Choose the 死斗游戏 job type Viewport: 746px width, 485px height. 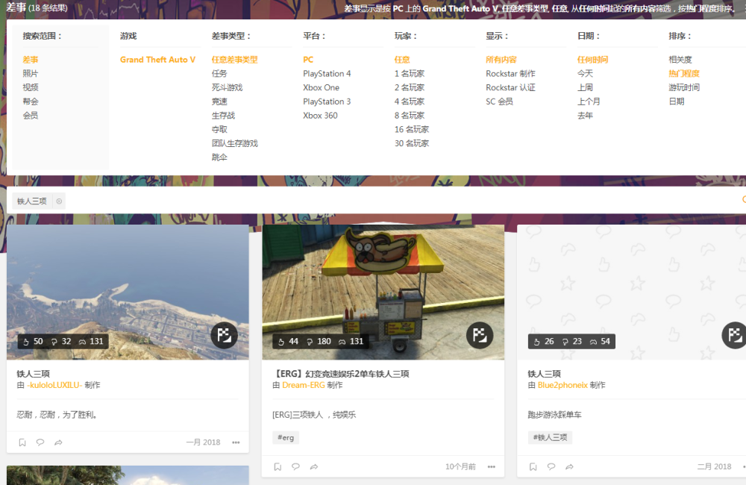(227, 87)
